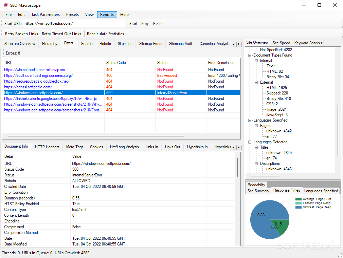The width and height of the screenshot is (343, 258).
Task: Click the SEO Macroscope app icon
Action: (6, 5)
